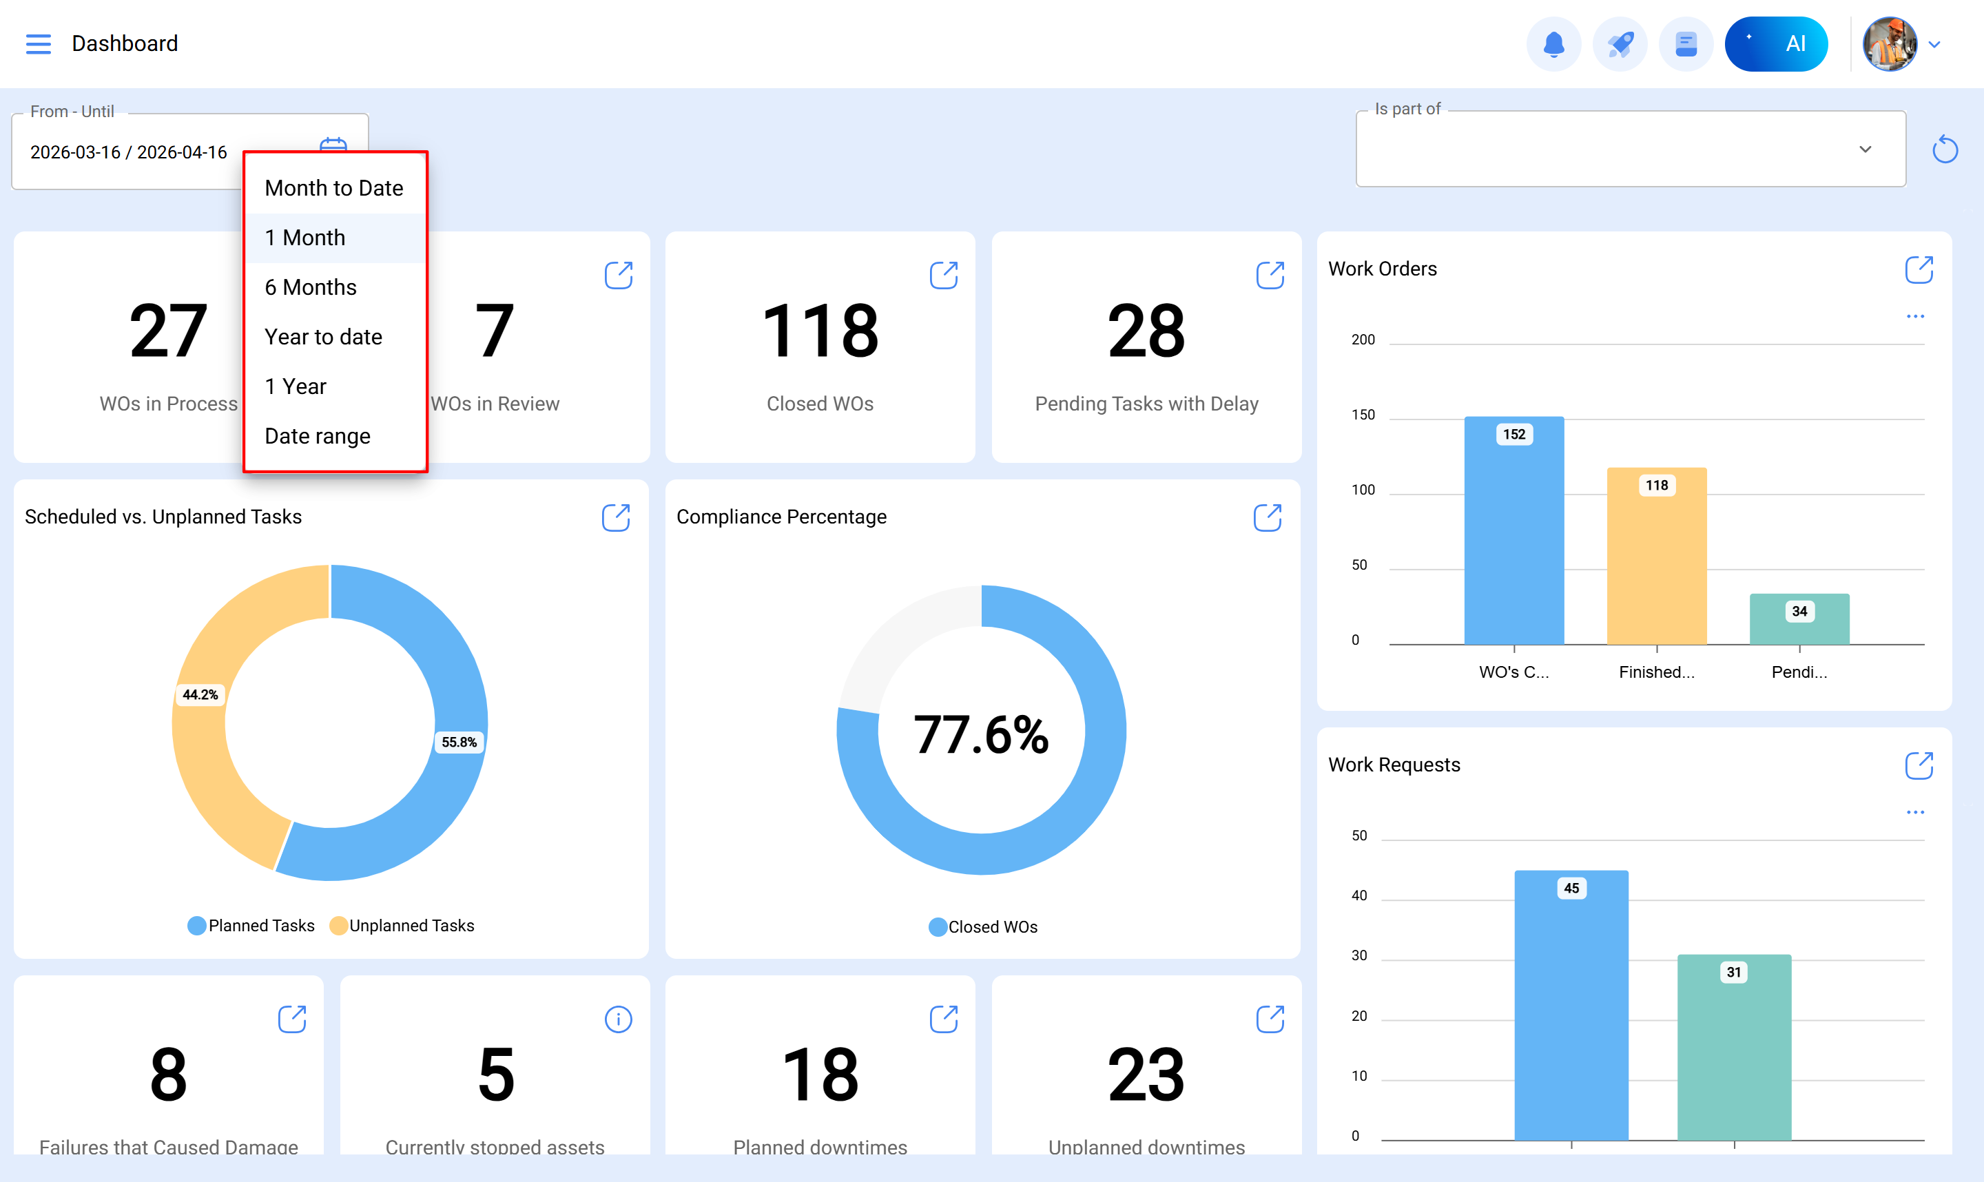The width and height of the screenshot is (1984, 1182).
Task: Click info icon on Currently stopped assets
Action: pos(618,1019)
